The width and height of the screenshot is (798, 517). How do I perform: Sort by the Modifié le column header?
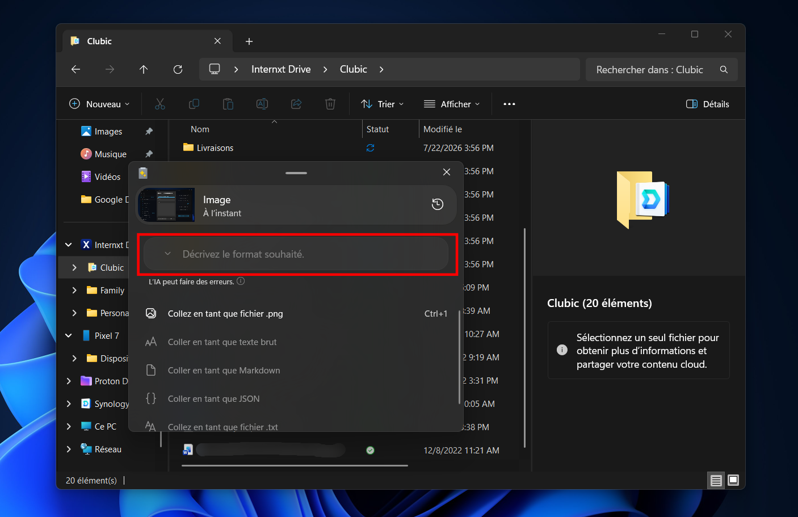click(443, 129)
